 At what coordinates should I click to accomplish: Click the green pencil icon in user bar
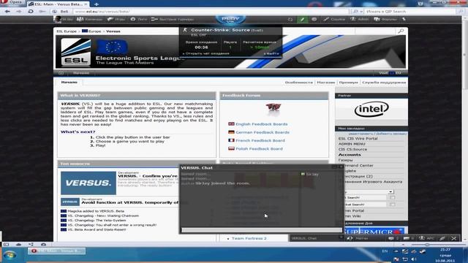[302, 20]
